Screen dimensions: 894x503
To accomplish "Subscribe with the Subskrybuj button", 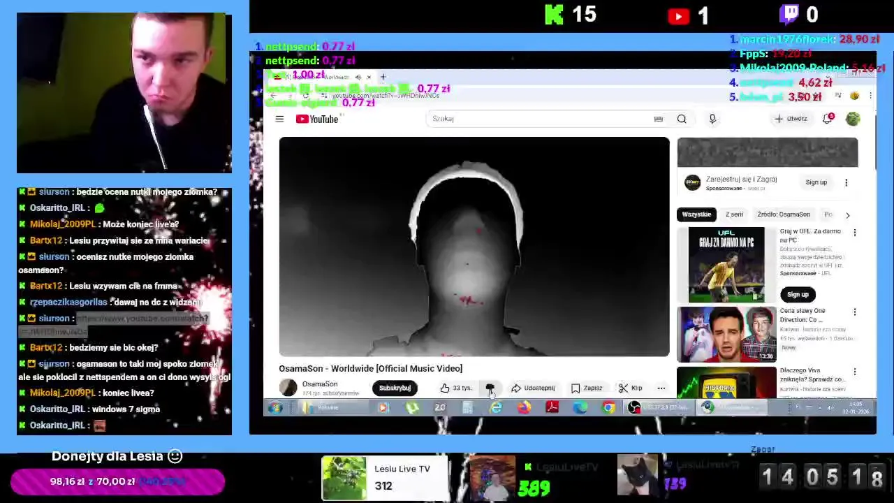I will (395, 388).
